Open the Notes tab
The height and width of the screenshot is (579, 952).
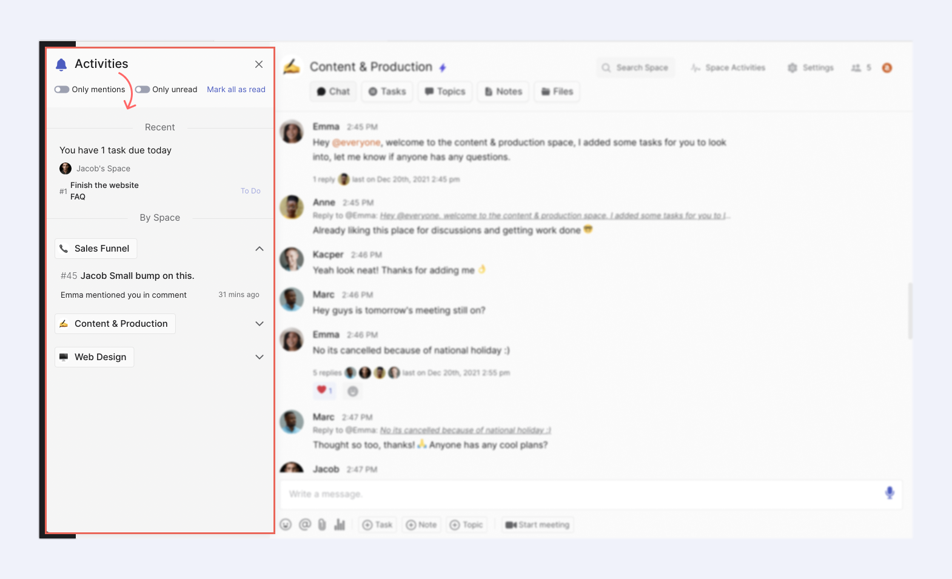coord(503,92)
